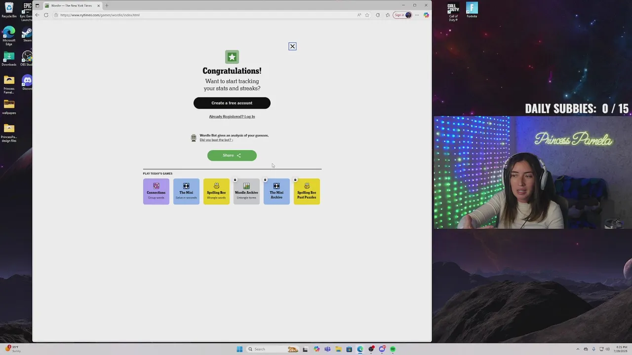This screenshot has height=355, width=632.
Task: Open The Mini Archive card
Action: [276, 191]
